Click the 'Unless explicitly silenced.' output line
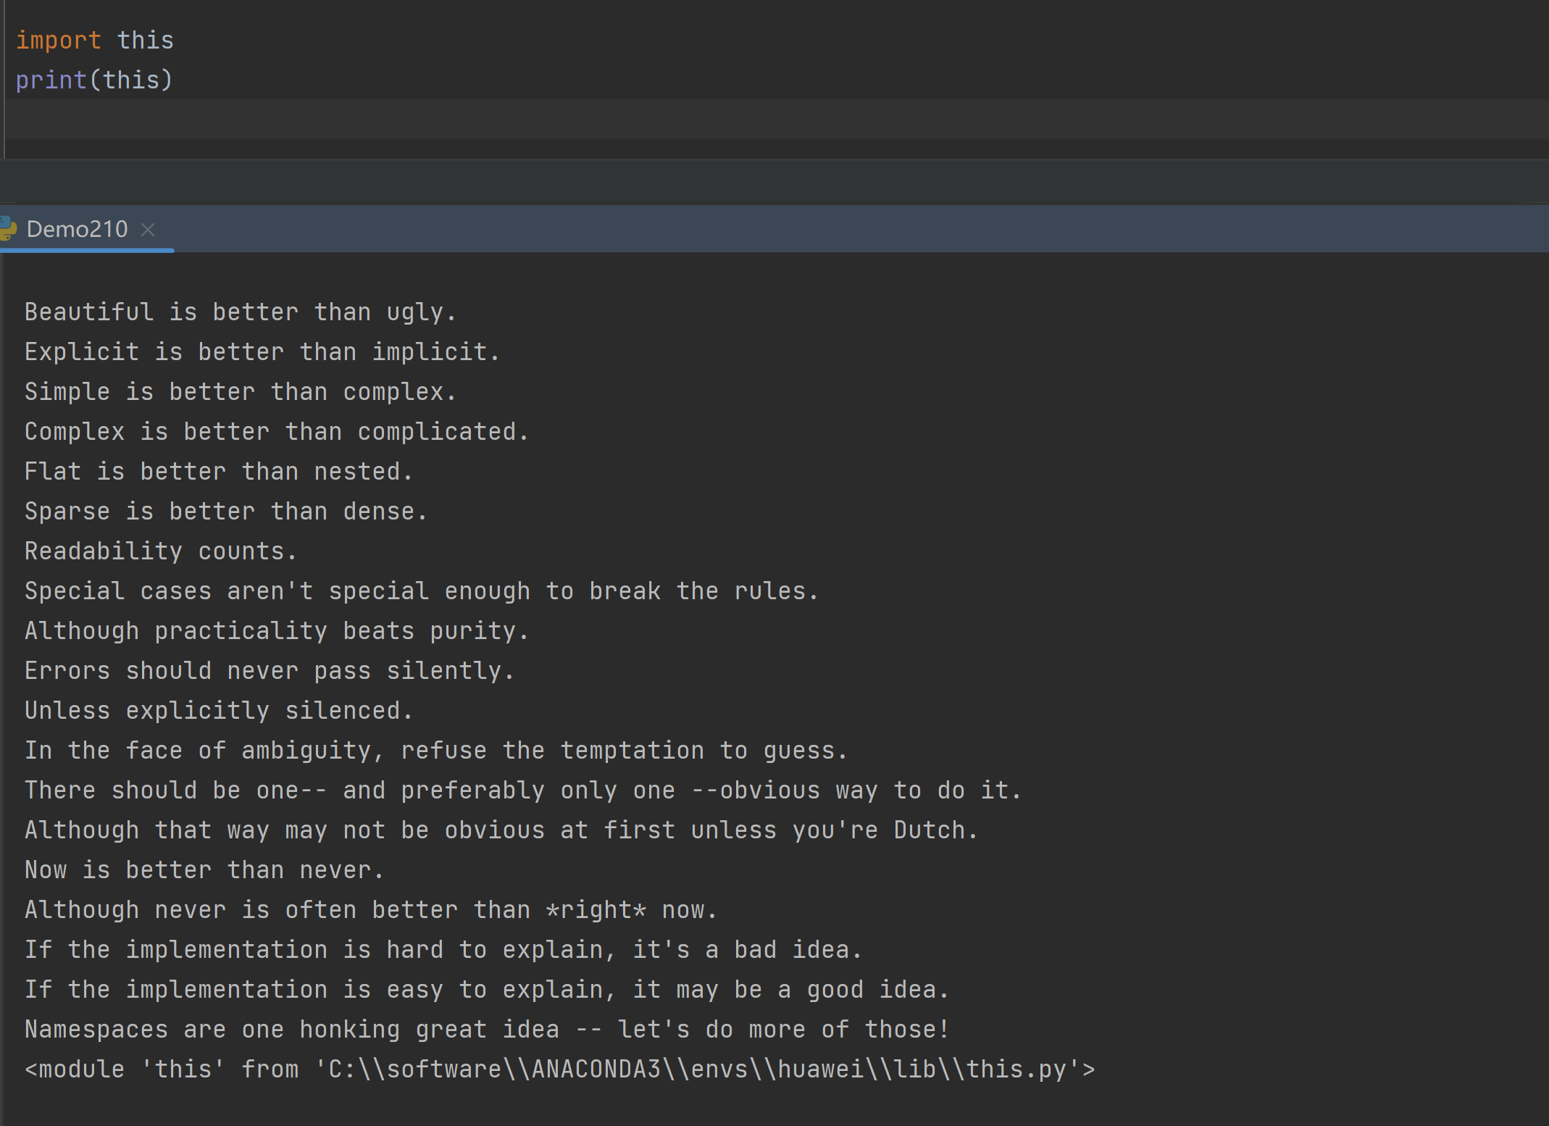This screenshot has width=1549, height=1126. tap(218, 711)
